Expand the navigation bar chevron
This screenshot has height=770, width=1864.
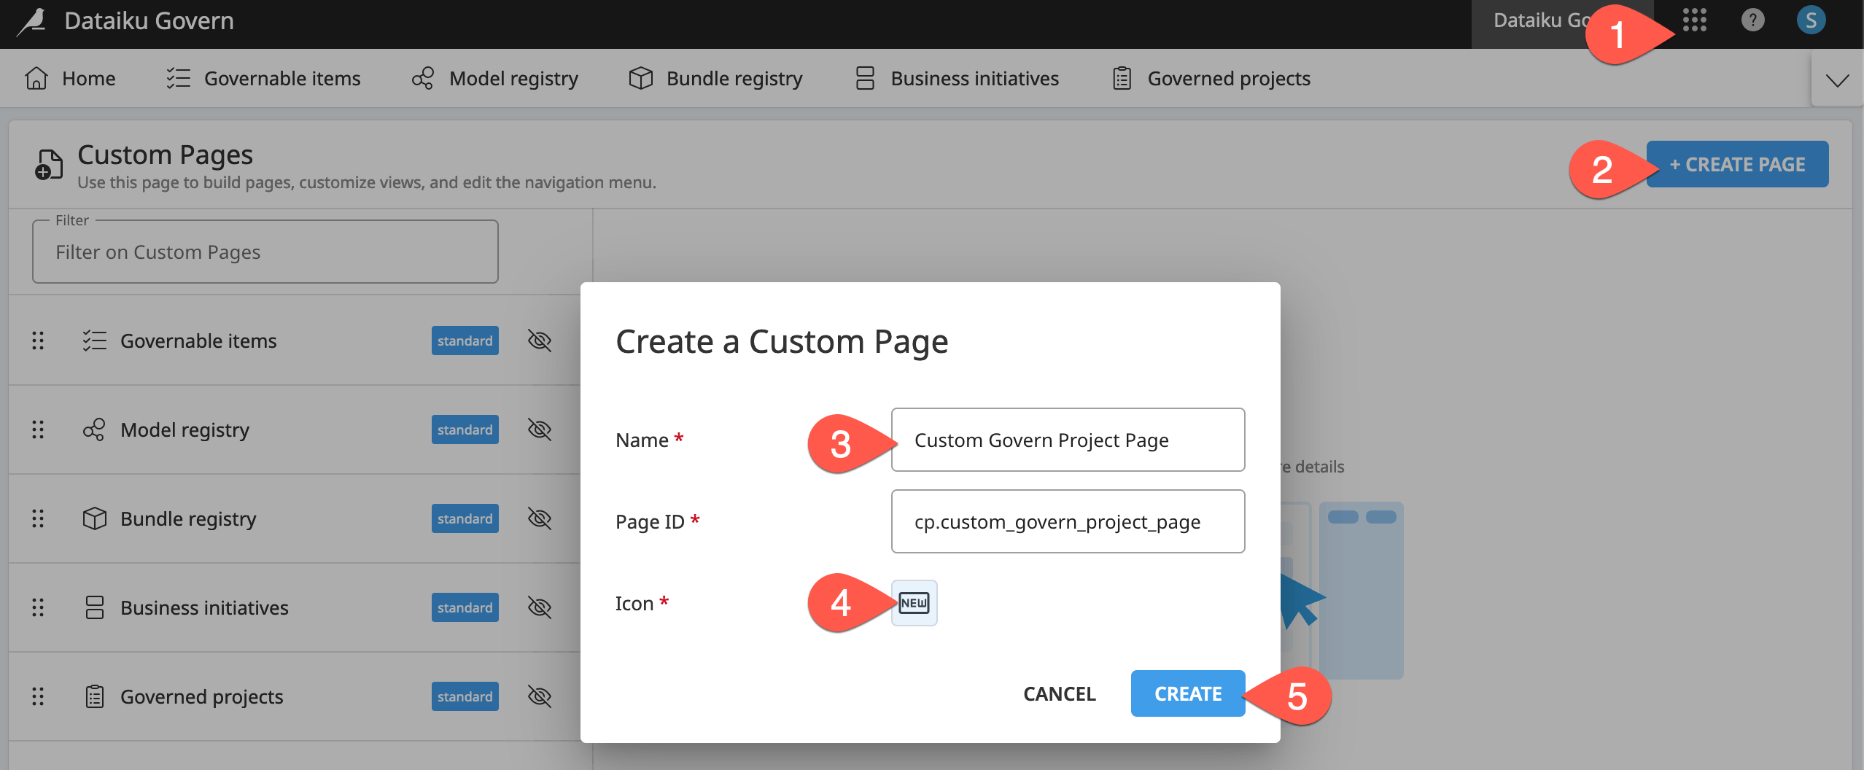(x=1837, y=79)
